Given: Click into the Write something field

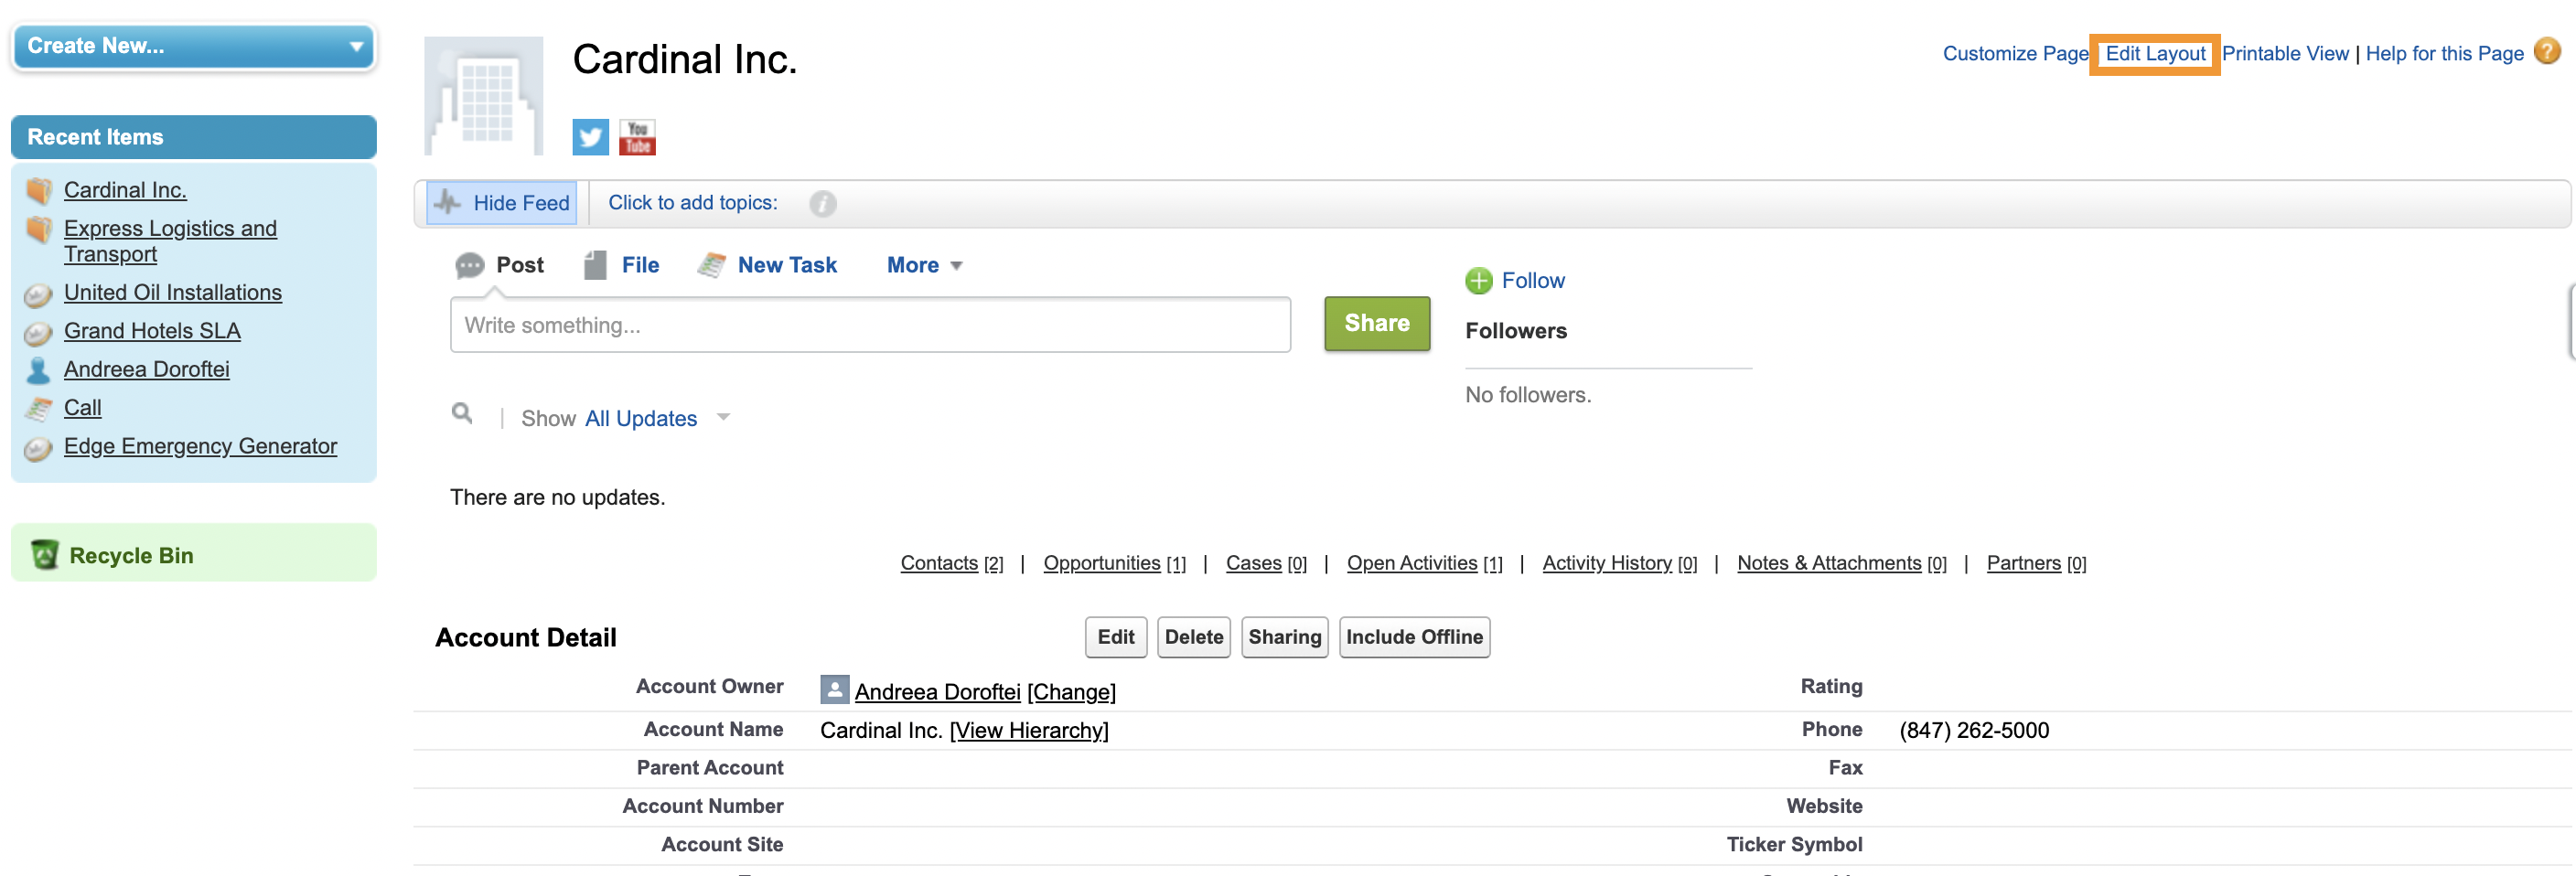Looking at the screenshot, I should pyautogui.click(x=870, y=325).
